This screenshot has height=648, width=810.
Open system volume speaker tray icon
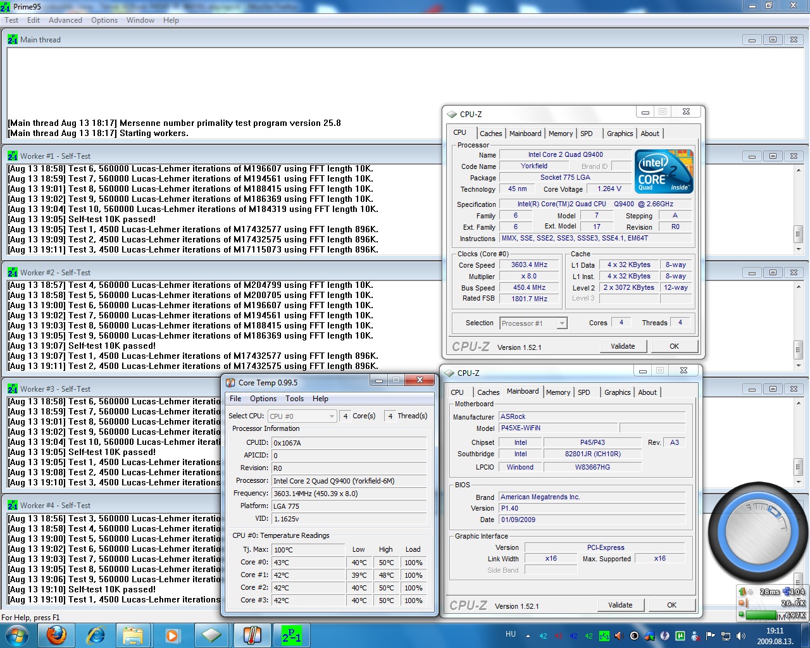click(x=741, y=636)
